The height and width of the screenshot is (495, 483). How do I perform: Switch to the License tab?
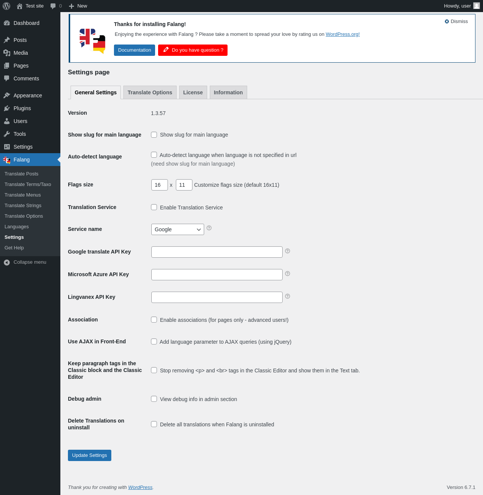click(x=193, y=92)
